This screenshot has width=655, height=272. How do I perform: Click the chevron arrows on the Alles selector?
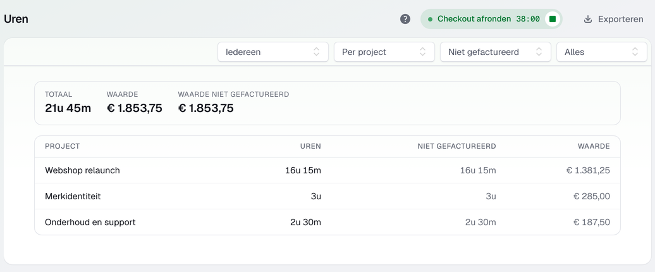point(635,53)
